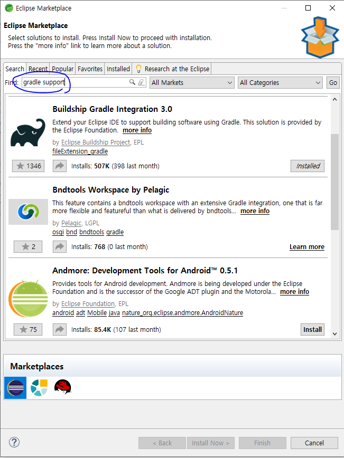Click the osgi tag

click(58, 232)
